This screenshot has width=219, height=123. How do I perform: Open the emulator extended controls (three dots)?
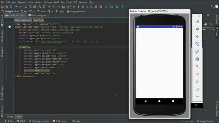[197, 97]
